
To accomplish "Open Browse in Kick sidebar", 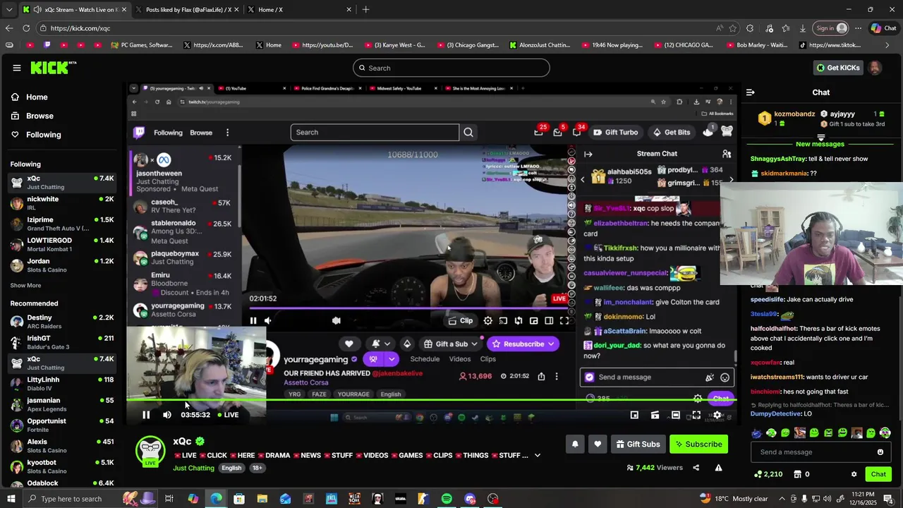I will tap(40, 116).
